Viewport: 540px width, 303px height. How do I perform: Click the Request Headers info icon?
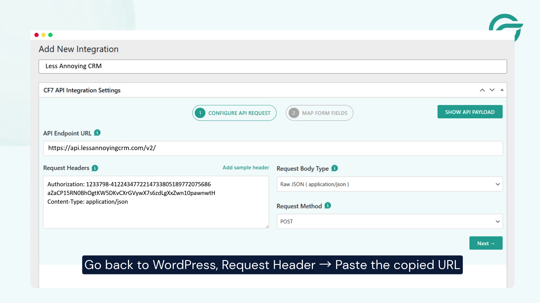tap(95, 168)
